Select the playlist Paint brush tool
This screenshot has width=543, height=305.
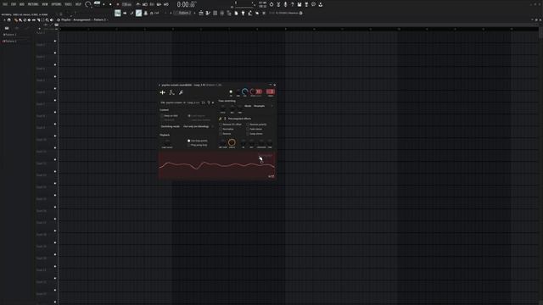point(20,20)
